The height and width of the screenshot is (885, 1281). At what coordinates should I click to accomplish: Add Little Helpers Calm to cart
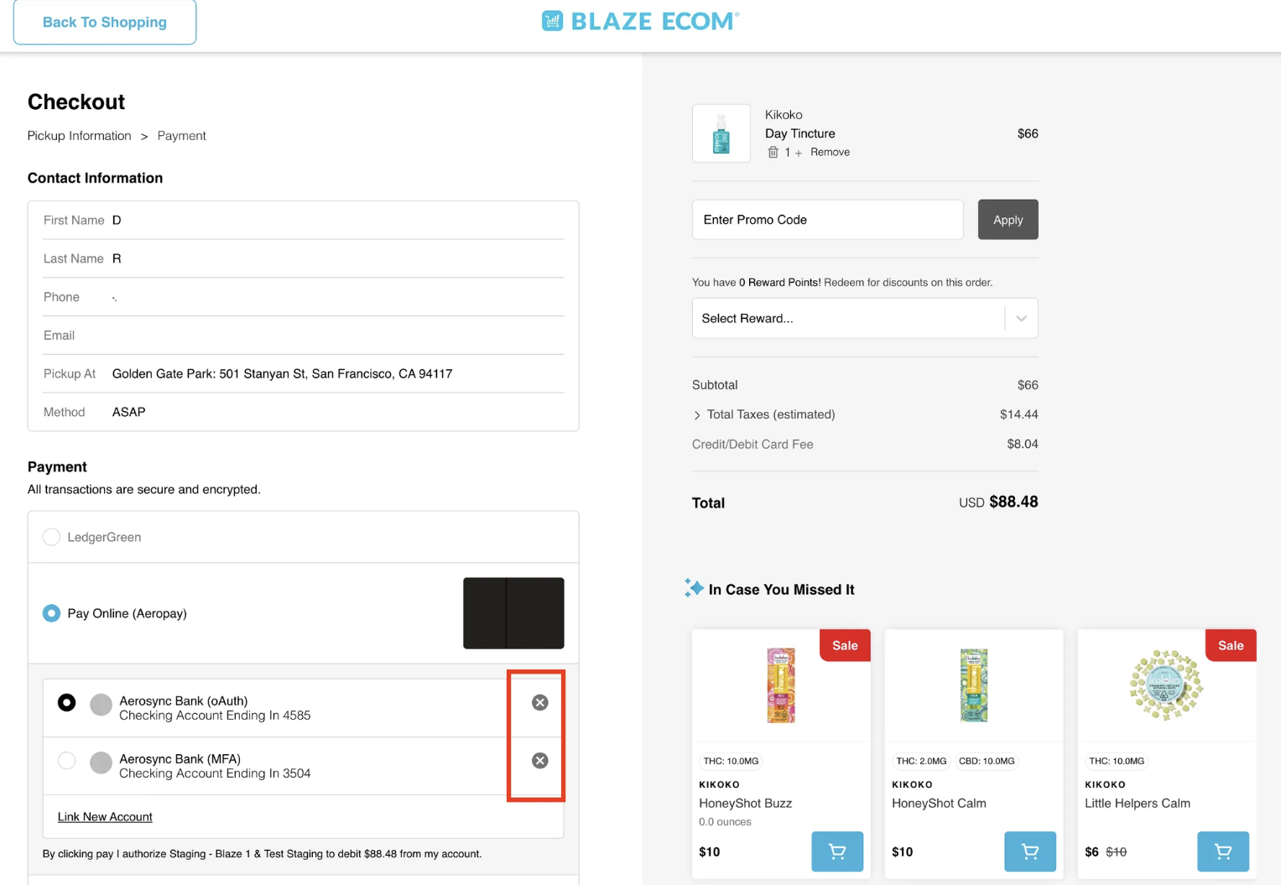pos(1223,851)
